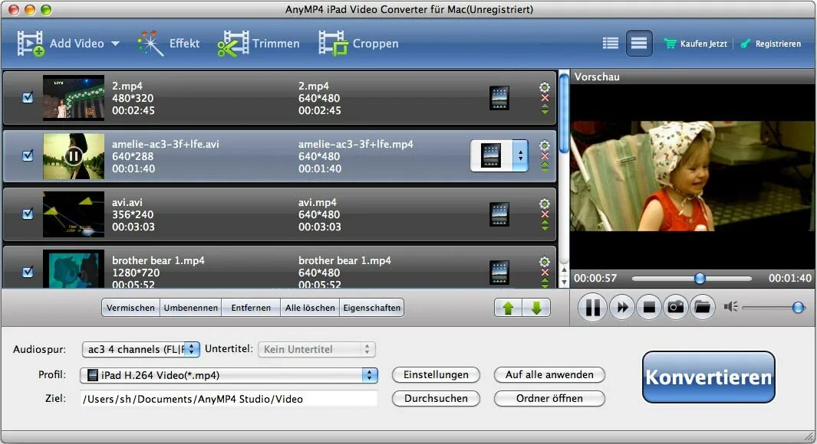This screenshot has width=817, height=444.
Task: Uncheck the 2.mp4 checkbox
Action: point(28,97)
